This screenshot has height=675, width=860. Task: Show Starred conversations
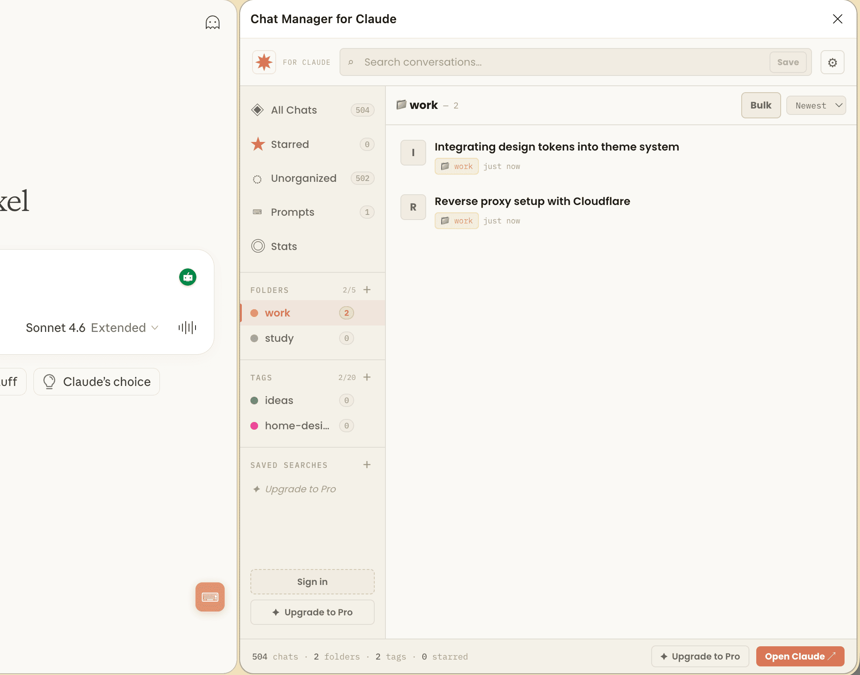313,145
